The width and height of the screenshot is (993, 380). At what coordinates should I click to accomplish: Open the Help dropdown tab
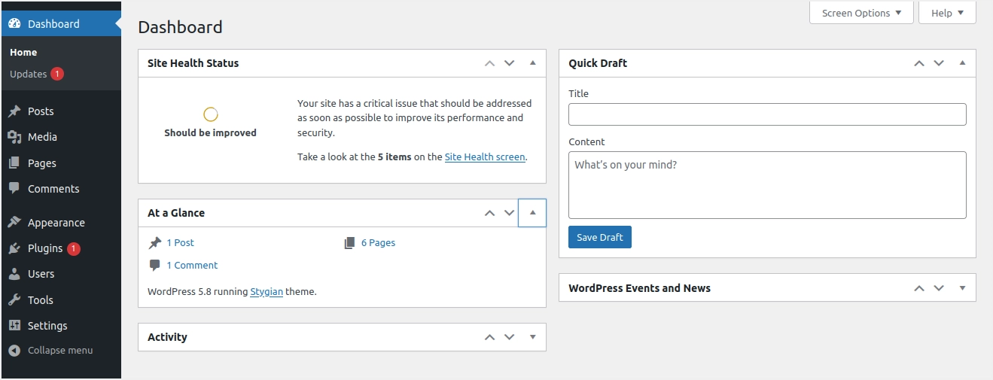947,13
